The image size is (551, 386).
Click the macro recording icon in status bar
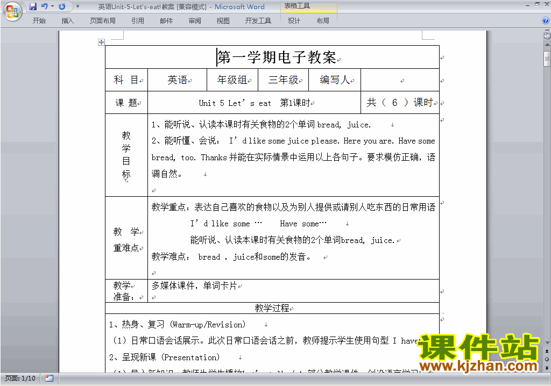(x=49, y=378)
